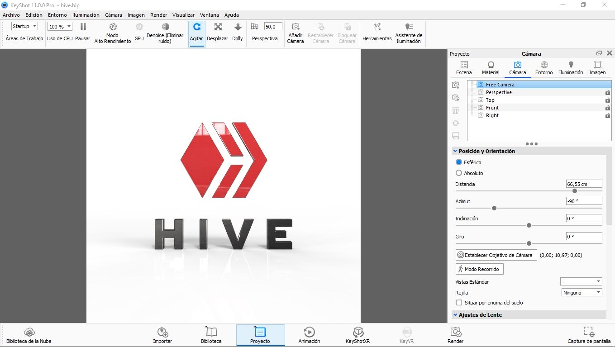
Task: Open the Animación timeline
Action: (x=309, y=335)
